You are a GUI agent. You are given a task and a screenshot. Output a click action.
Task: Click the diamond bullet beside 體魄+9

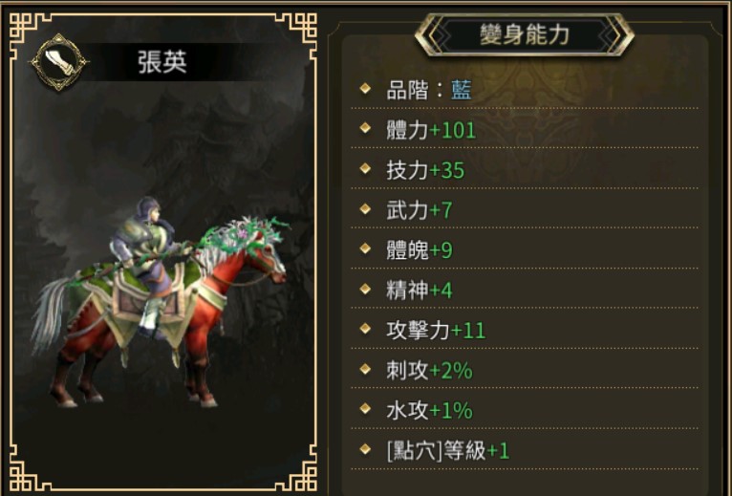(x=366, y=248)
